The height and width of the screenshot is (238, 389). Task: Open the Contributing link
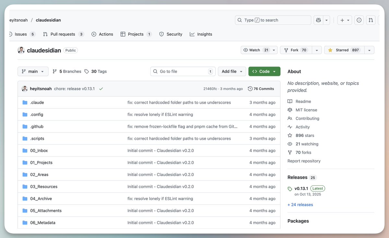point(304,119)
